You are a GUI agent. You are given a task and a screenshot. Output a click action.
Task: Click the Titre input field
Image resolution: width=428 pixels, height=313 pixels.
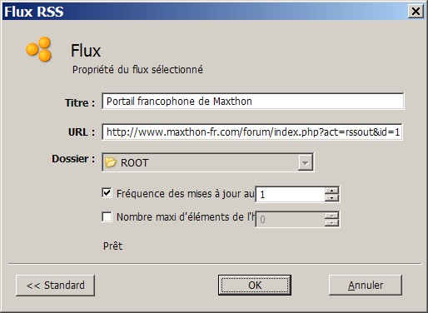click(x=253, y=102)
